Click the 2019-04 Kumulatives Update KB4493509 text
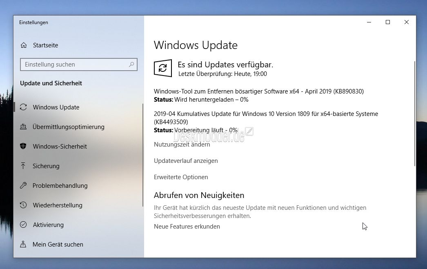Image resolution: width=427 pixels, height=269 pixels. 266,118
